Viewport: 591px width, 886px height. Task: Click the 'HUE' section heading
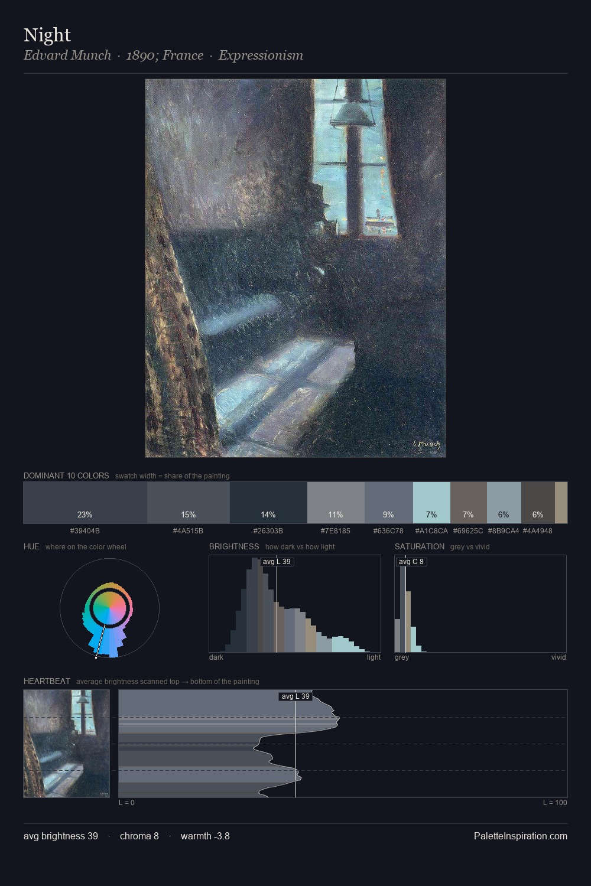coord(31,546)
